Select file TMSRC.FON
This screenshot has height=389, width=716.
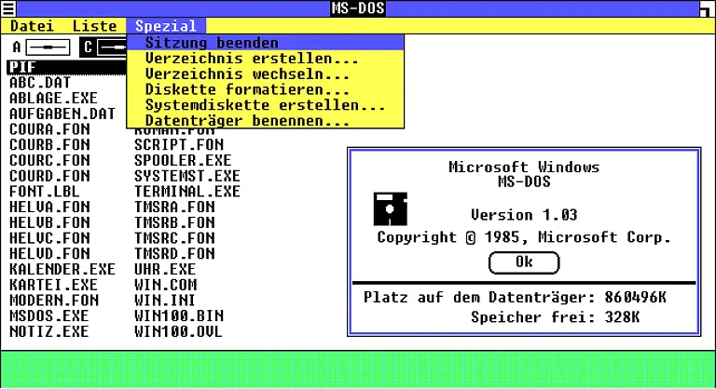pyautogui.click(x=174, y=238)
